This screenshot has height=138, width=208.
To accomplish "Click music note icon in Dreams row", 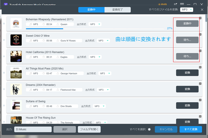I will click(31, 90).
